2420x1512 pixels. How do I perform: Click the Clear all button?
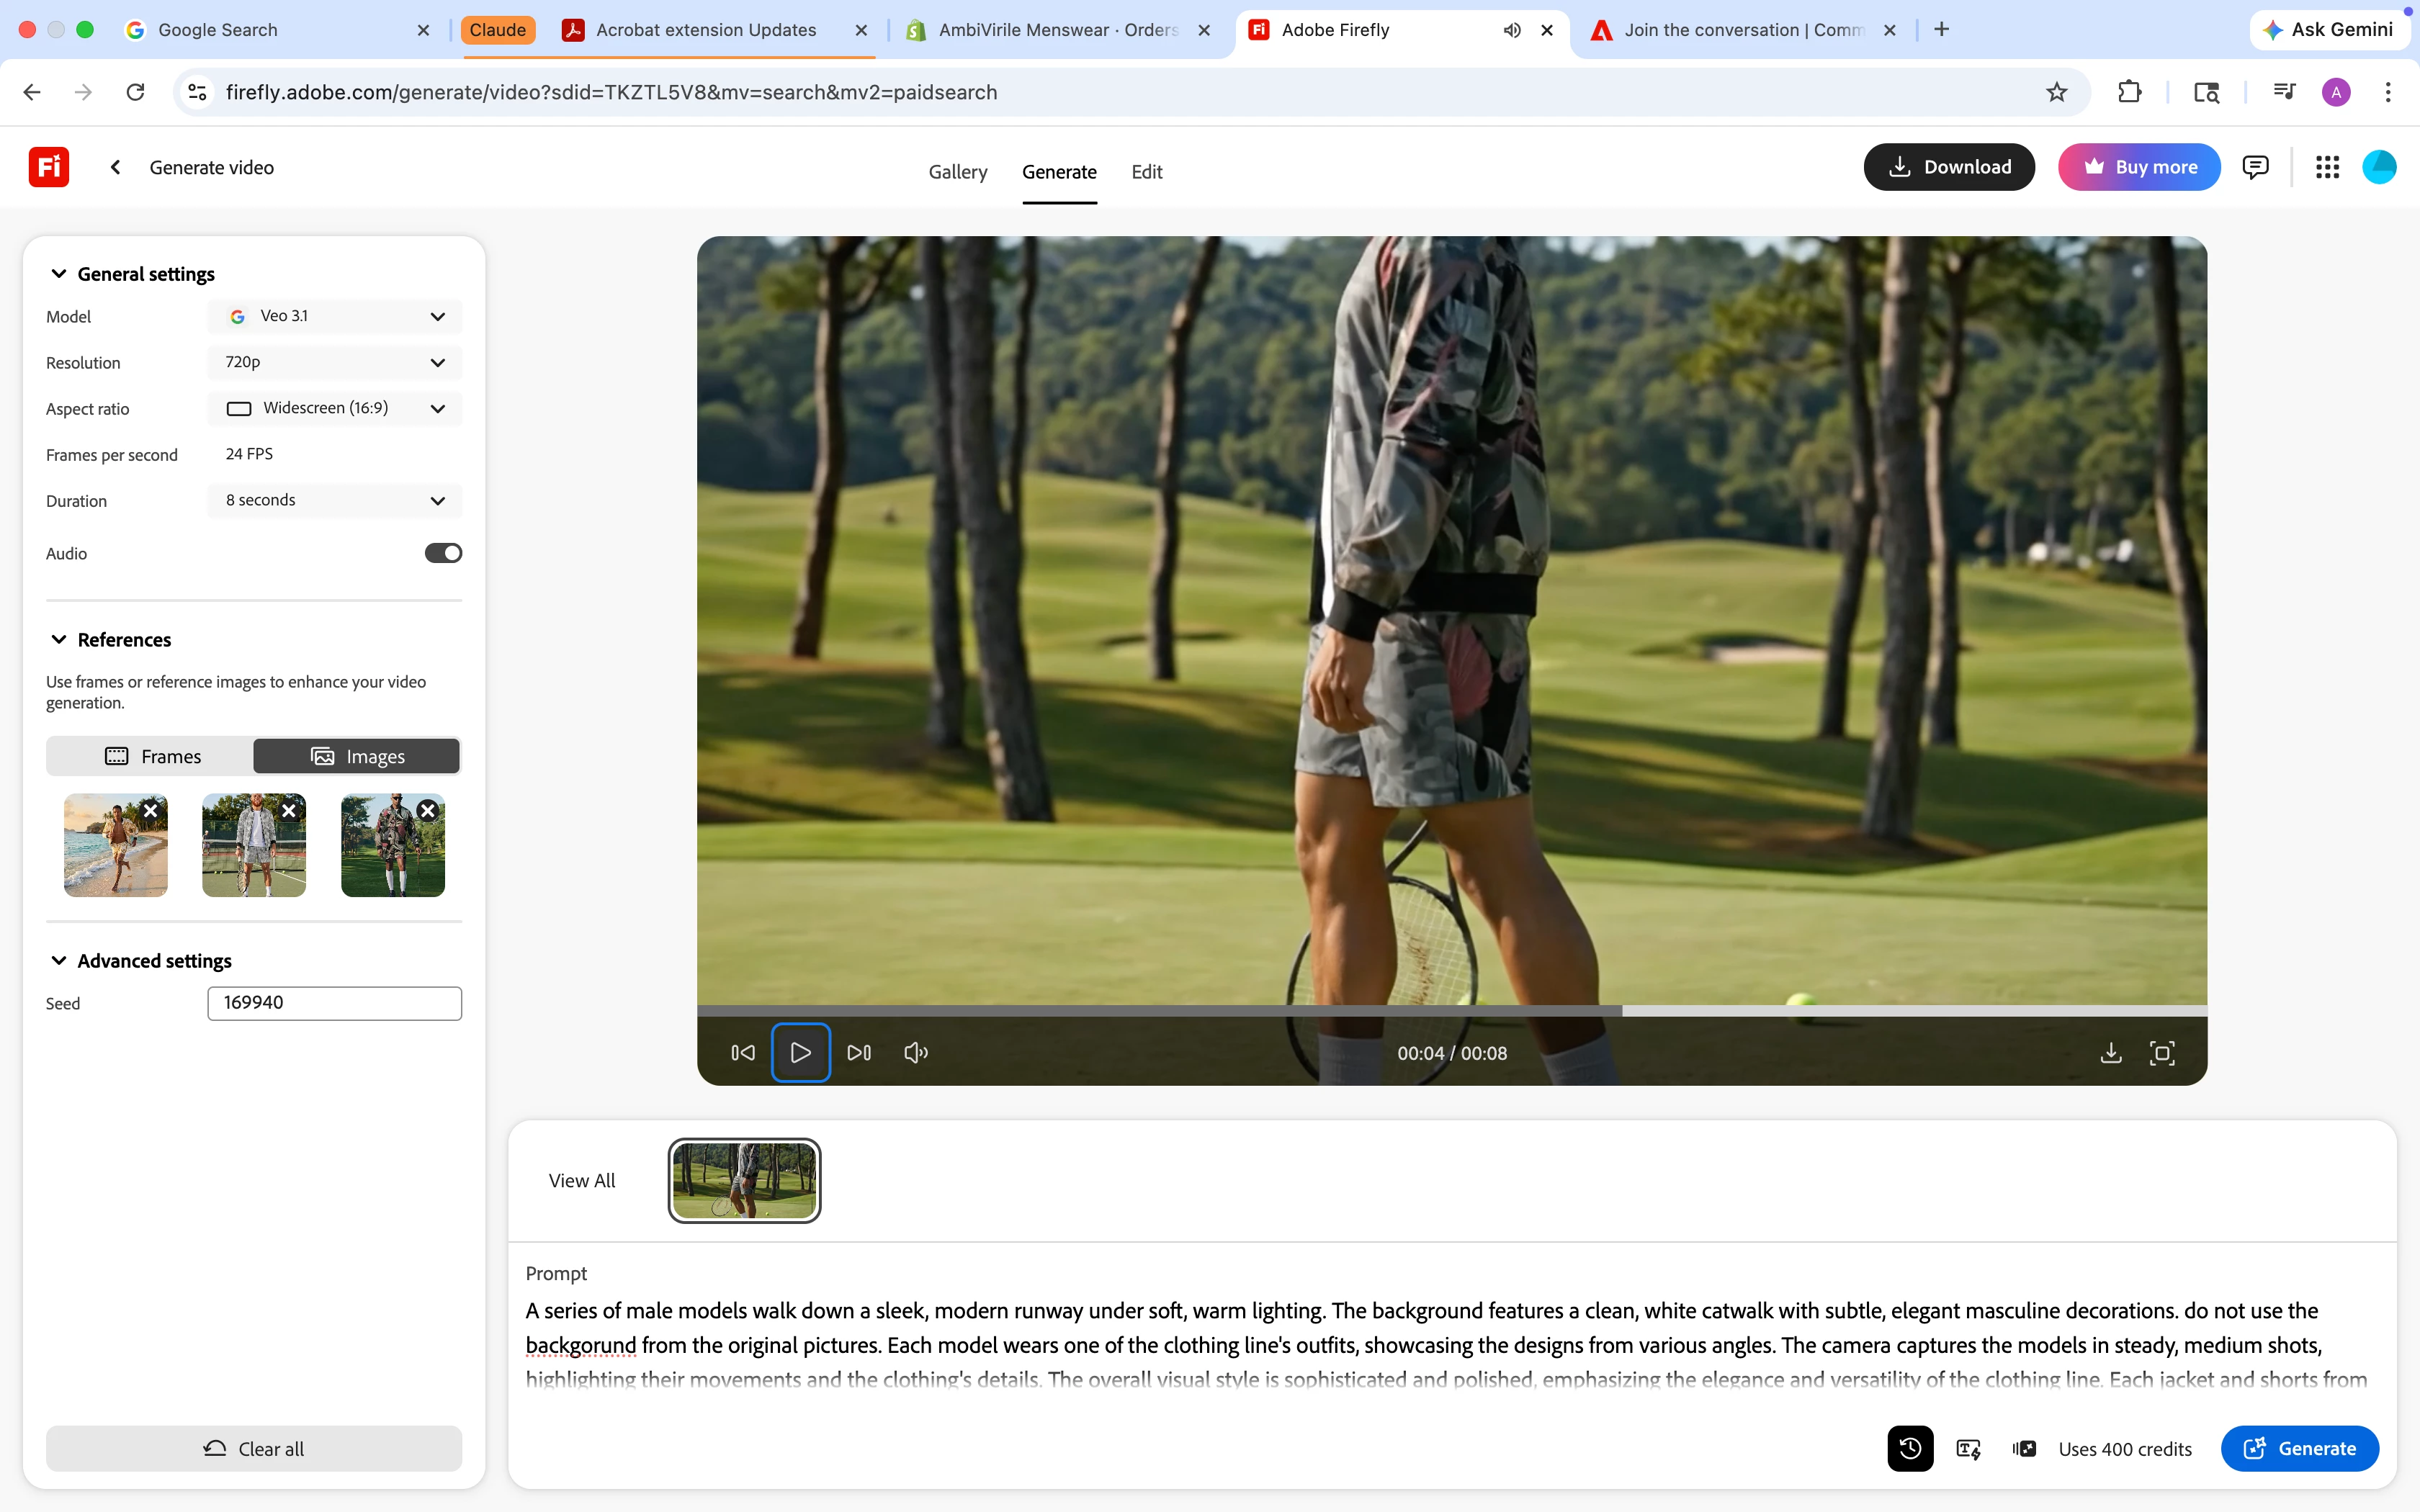254,1448
